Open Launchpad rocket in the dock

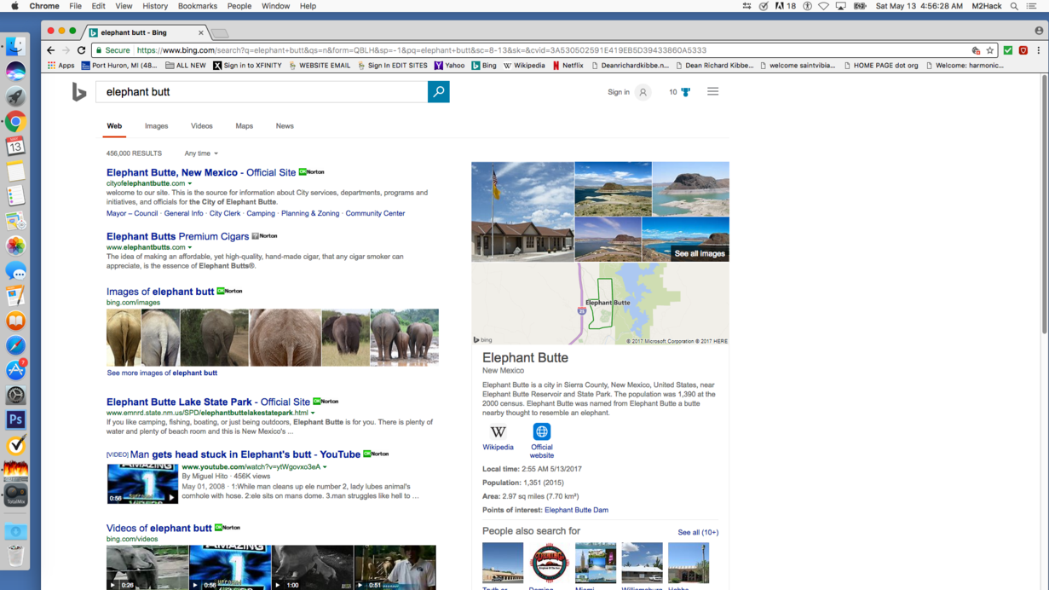click(x=15, y=97)
